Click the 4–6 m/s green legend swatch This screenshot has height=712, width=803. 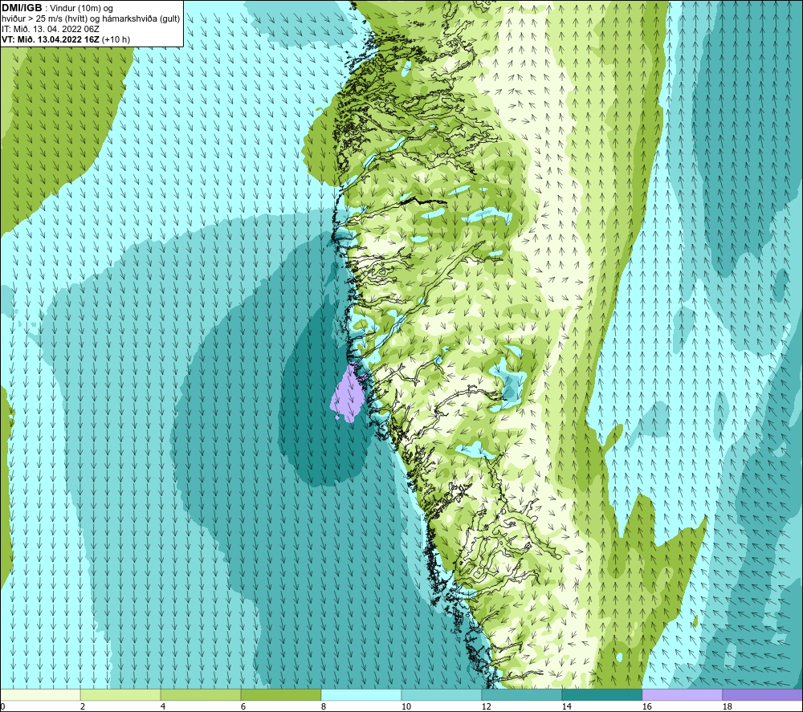pos(201,695)
